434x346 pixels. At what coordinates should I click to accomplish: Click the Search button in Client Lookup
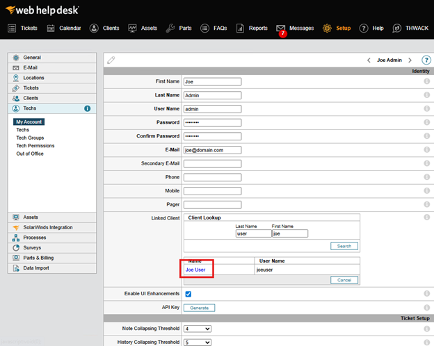344,246
